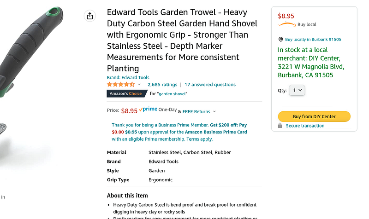
Task: Open the Terms apply link
Action: (199, 139)
